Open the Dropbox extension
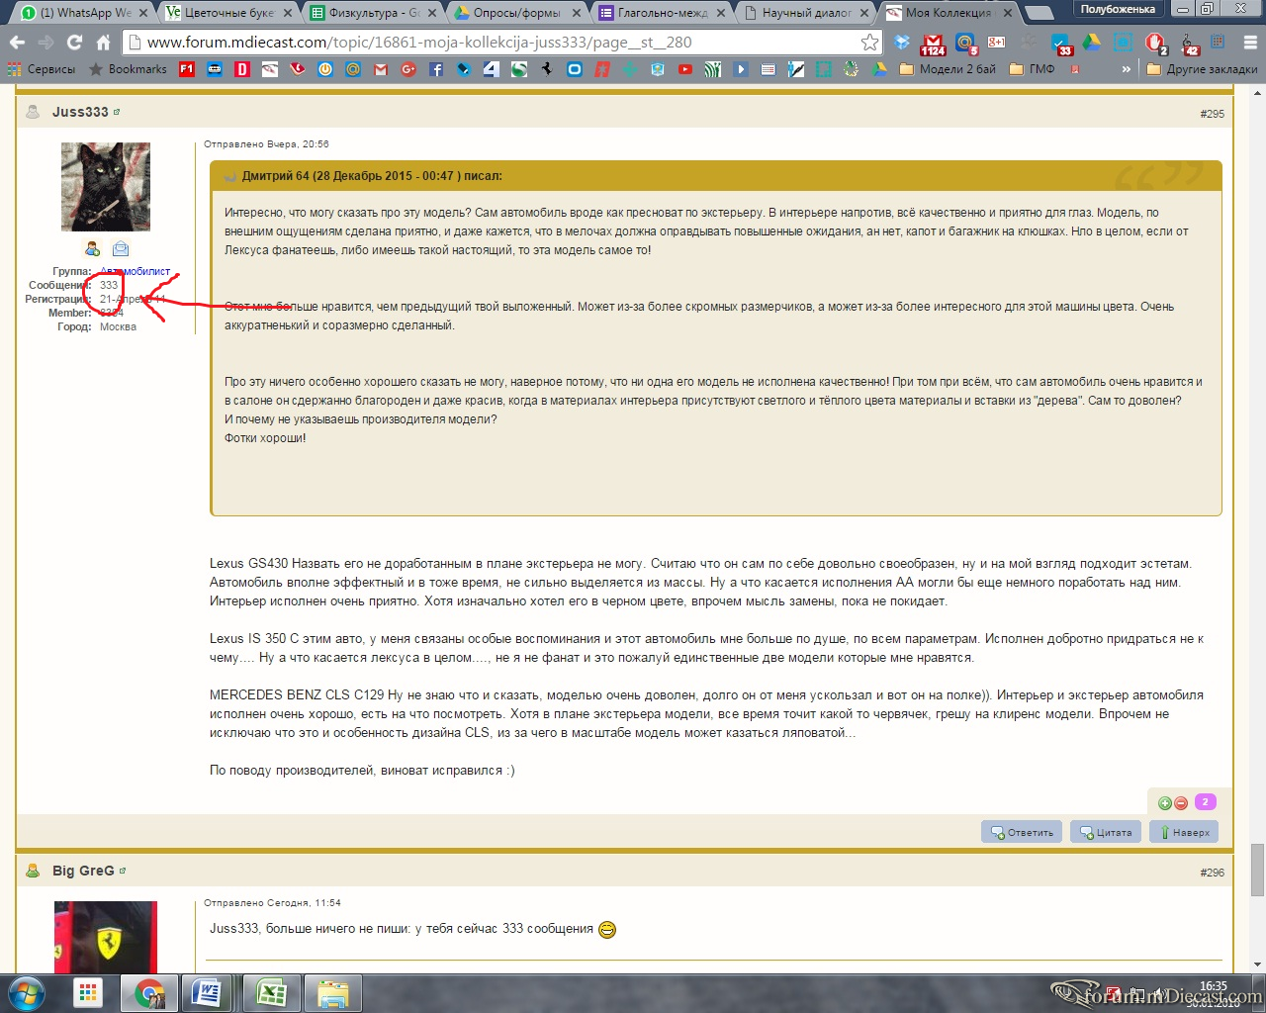Viewport: 1266px width, 1013px height. 902,43
